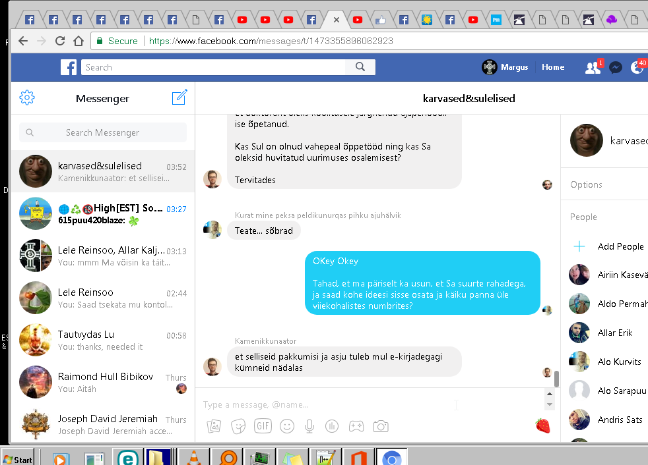Attach a photo using image icon

point(214,425)
